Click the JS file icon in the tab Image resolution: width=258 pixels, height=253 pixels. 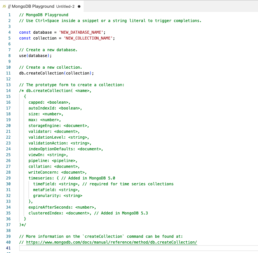pos(4,6)
